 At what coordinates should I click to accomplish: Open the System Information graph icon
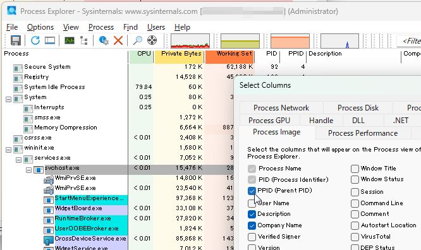[x=70, y=40]
